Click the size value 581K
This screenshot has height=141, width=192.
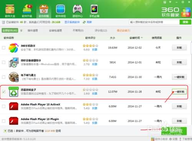[113, 62]
